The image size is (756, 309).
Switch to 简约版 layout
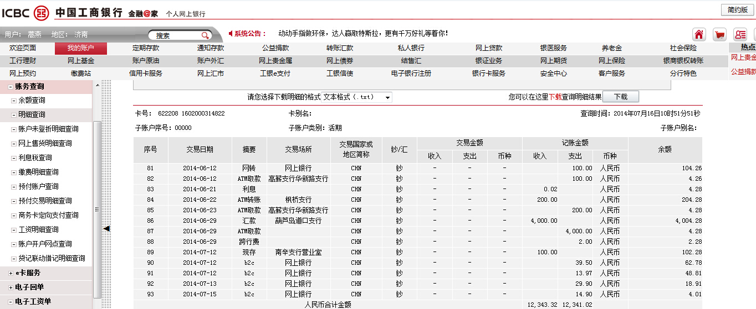[738, 10]
